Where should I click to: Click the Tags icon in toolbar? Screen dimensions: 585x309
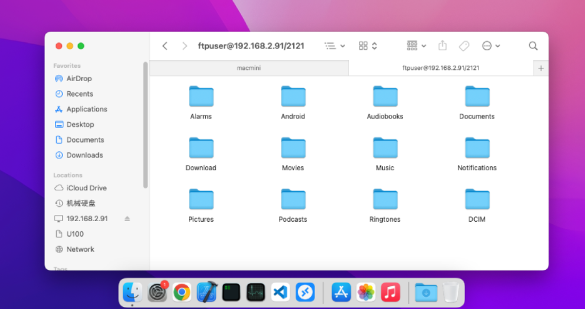[x=464, y=46]
